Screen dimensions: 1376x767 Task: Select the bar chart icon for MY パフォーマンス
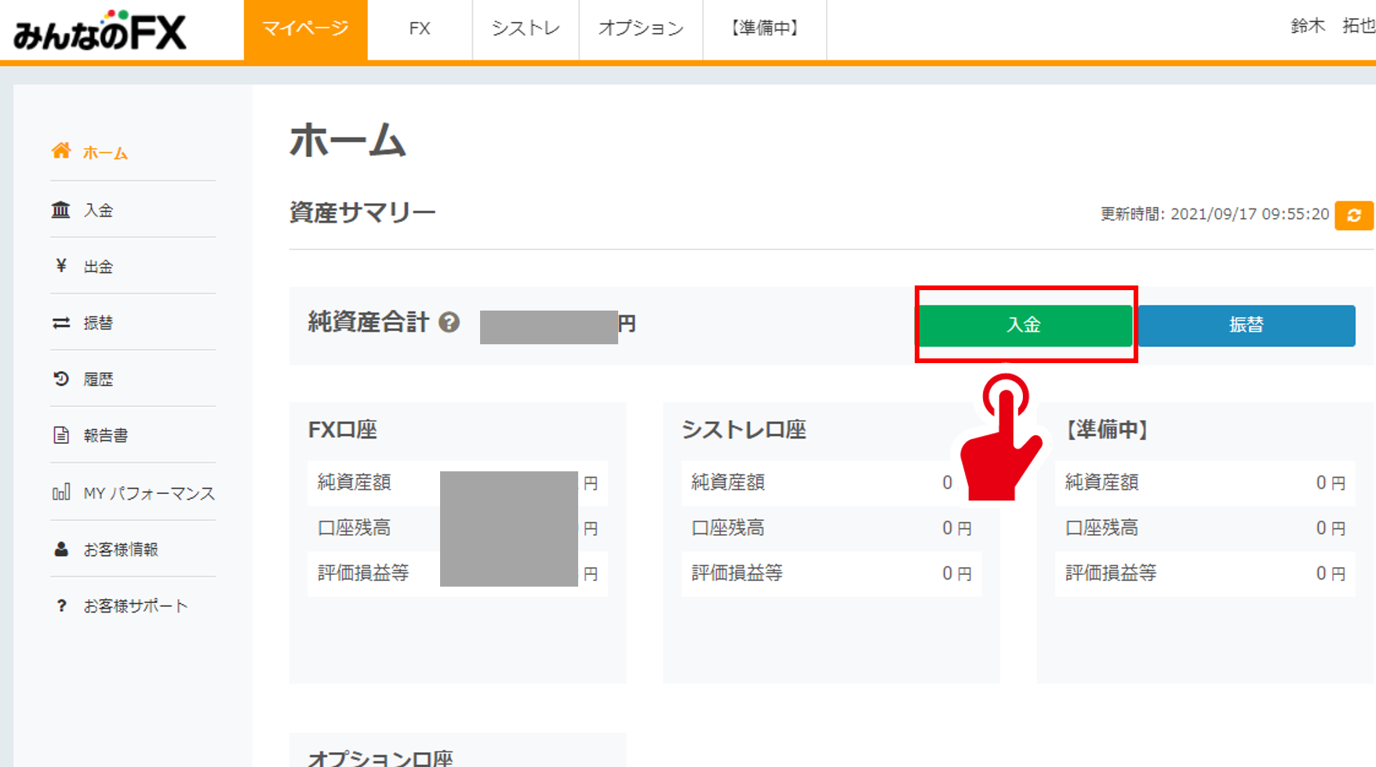[x=62, y=493]
